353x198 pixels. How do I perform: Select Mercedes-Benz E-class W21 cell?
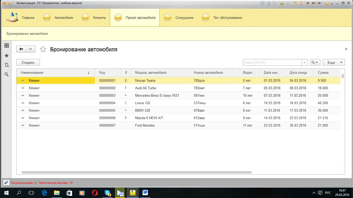(x=160, y=95)
